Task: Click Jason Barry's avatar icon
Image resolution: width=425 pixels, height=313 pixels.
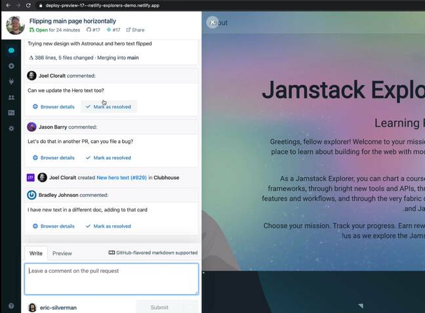Action: click(31, 127)
